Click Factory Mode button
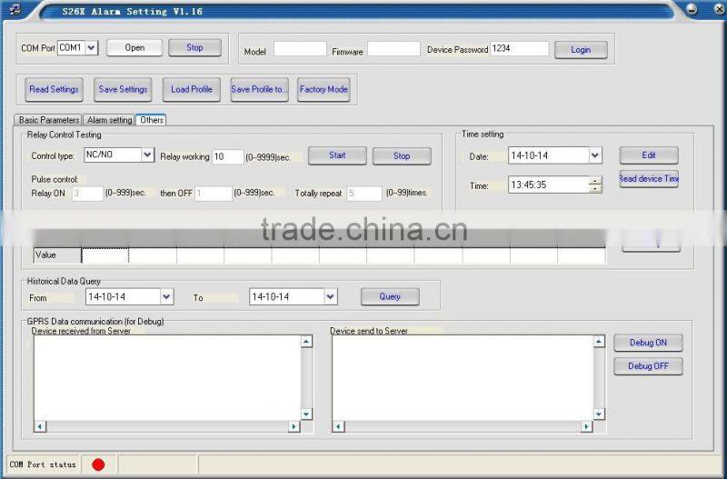Image resolution: width=727 pixels, height=479 pixels. pos(324,89)
